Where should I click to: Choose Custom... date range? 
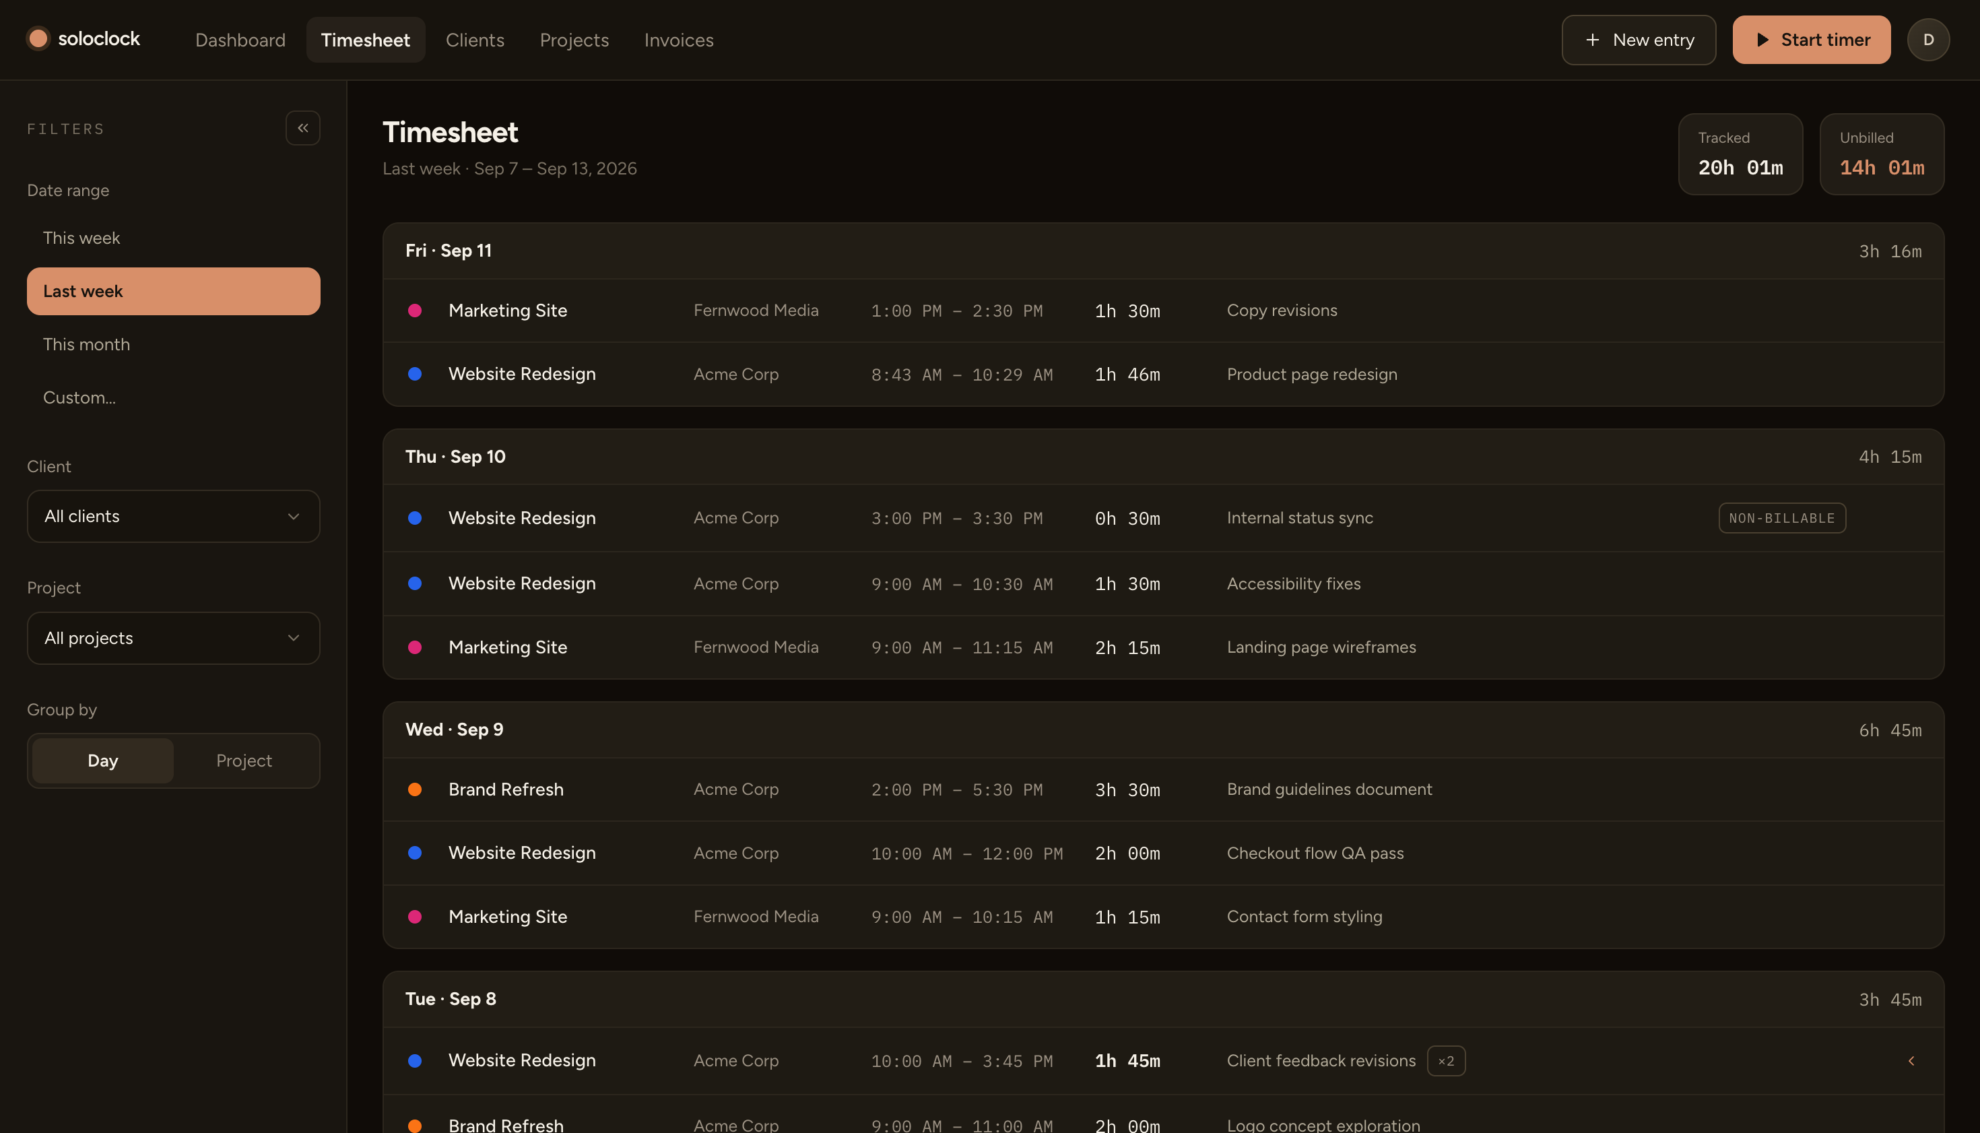[174, 397]
